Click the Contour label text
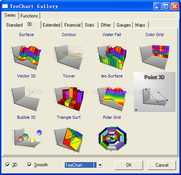 tap(69, 35)
